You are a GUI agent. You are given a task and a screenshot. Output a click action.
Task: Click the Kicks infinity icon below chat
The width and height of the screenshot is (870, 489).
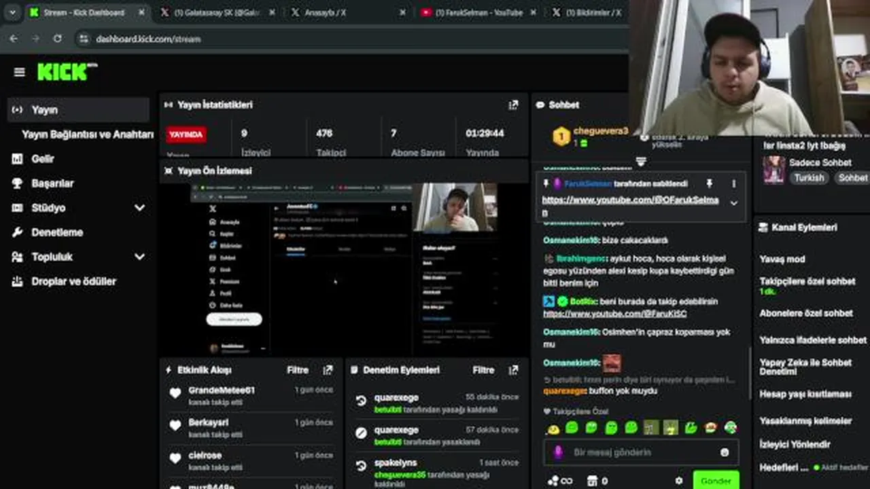tap(560, 481)
